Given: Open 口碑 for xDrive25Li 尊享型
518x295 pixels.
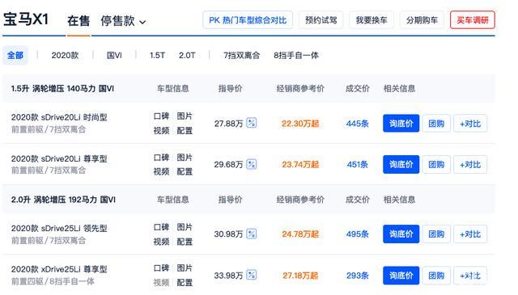Looking at the screenshot, I should pos(161,268).
